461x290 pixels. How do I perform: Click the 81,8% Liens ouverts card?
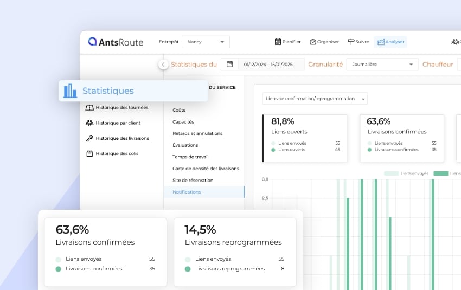[x=305, y=138]
